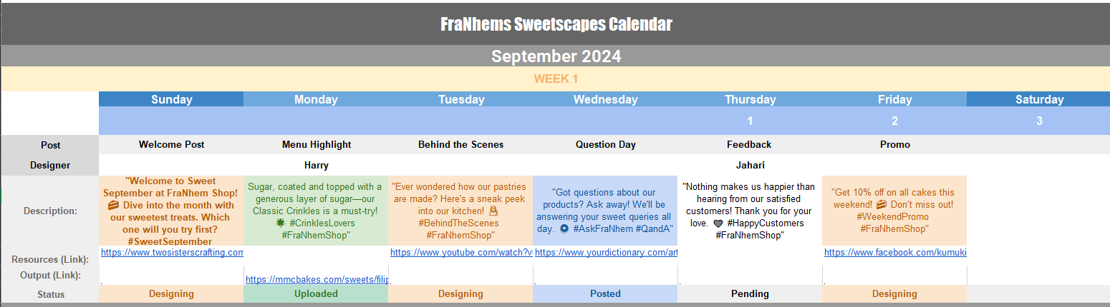Select the 'Uploaded' status cell

pyautogui.click(x=316, y=294)
